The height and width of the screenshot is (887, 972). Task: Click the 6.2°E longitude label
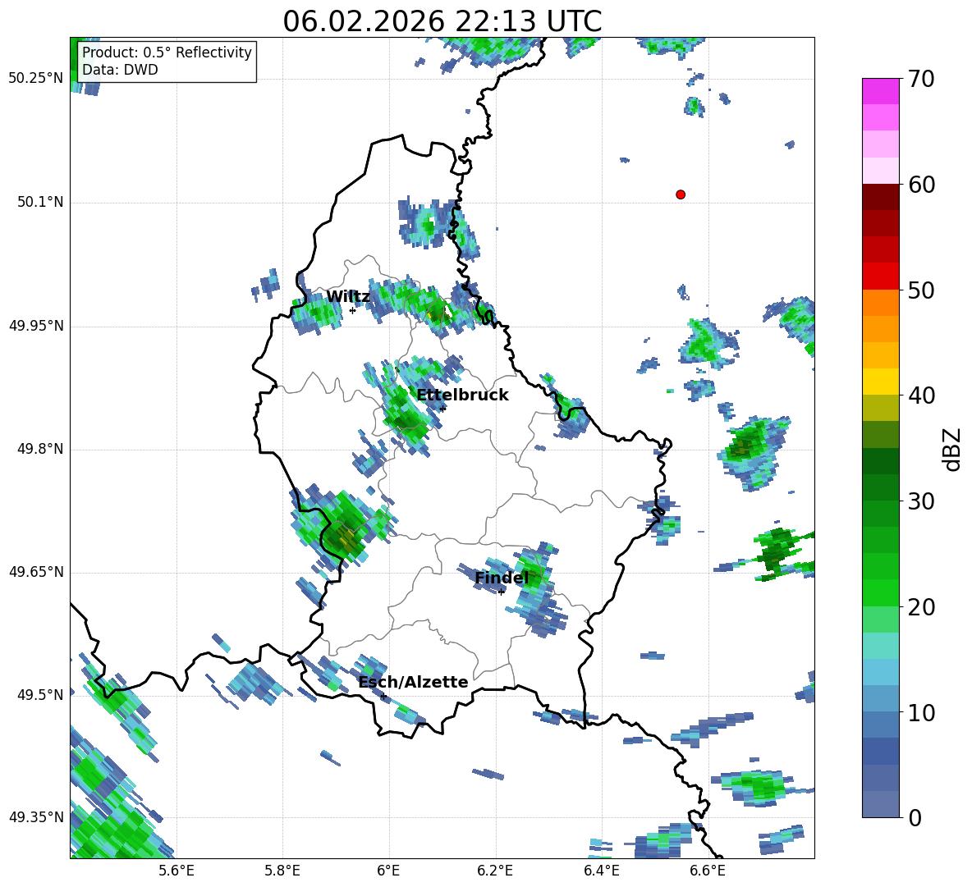[495, 871]
